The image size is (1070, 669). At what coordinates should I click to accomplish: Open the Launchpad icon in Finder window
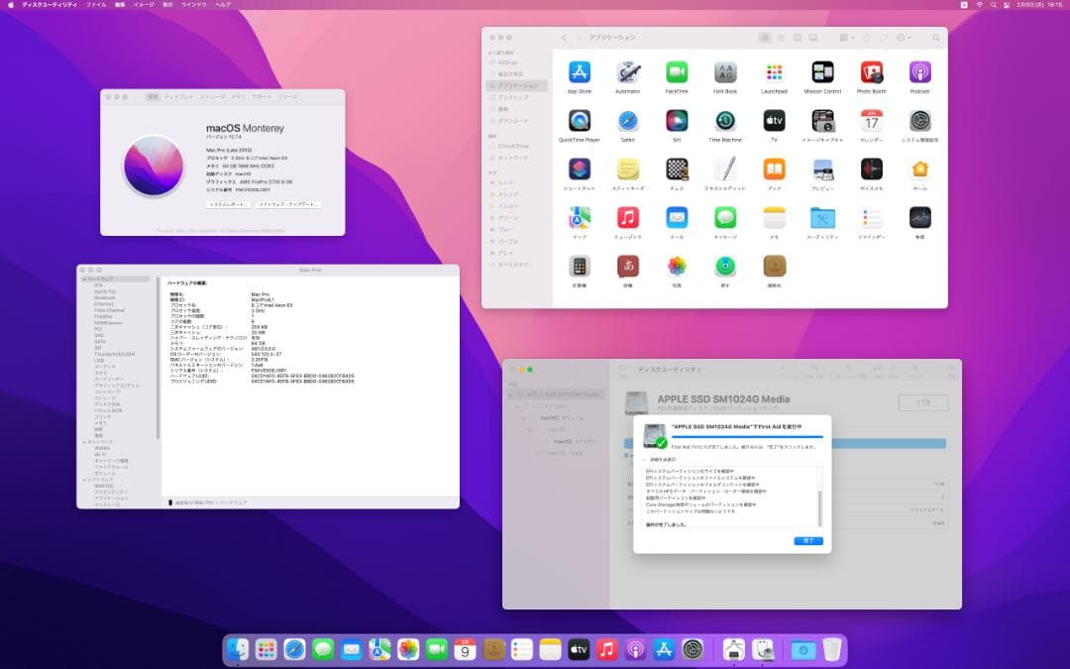click(x=774, y=72)
